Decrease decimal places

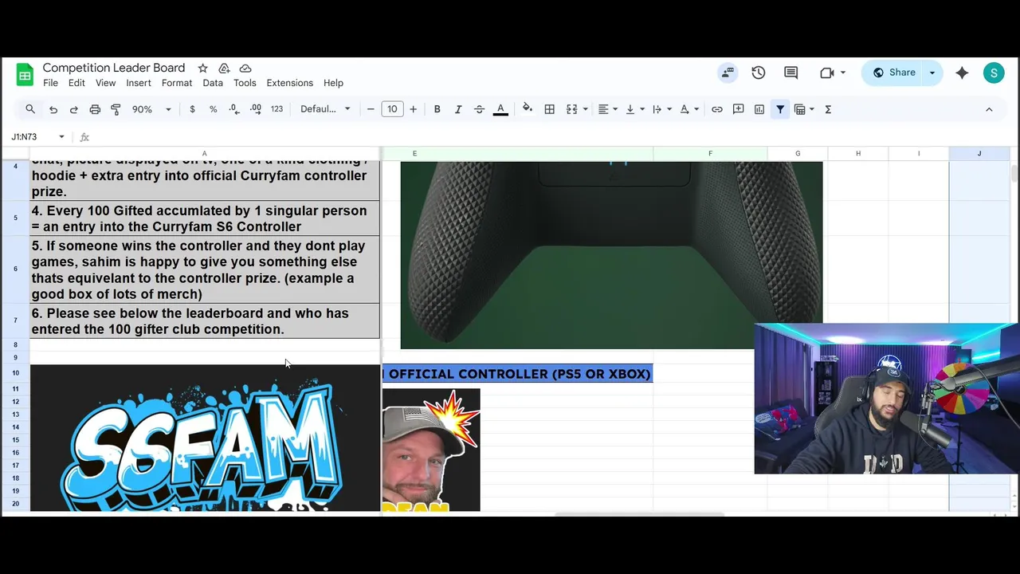233,109
